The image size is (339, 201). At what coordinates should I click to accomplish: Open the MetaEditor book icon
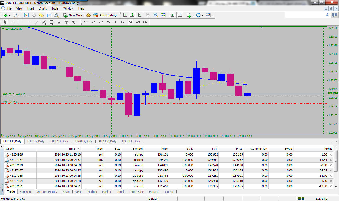(88, 15)
